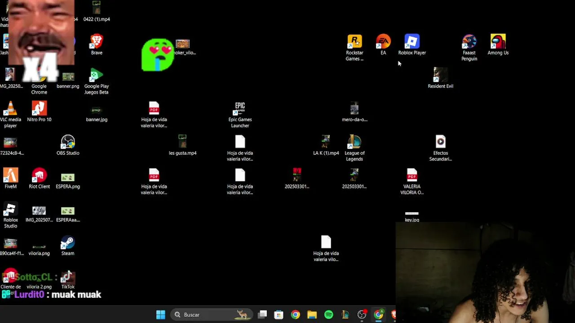This screenshot has width=575, height=323.
Task: Open Google Play Juegos Beta shortcut
Action: point(97,81)
